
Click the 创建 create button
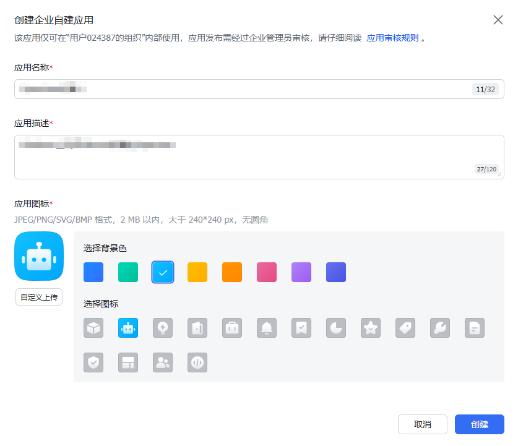479,424
